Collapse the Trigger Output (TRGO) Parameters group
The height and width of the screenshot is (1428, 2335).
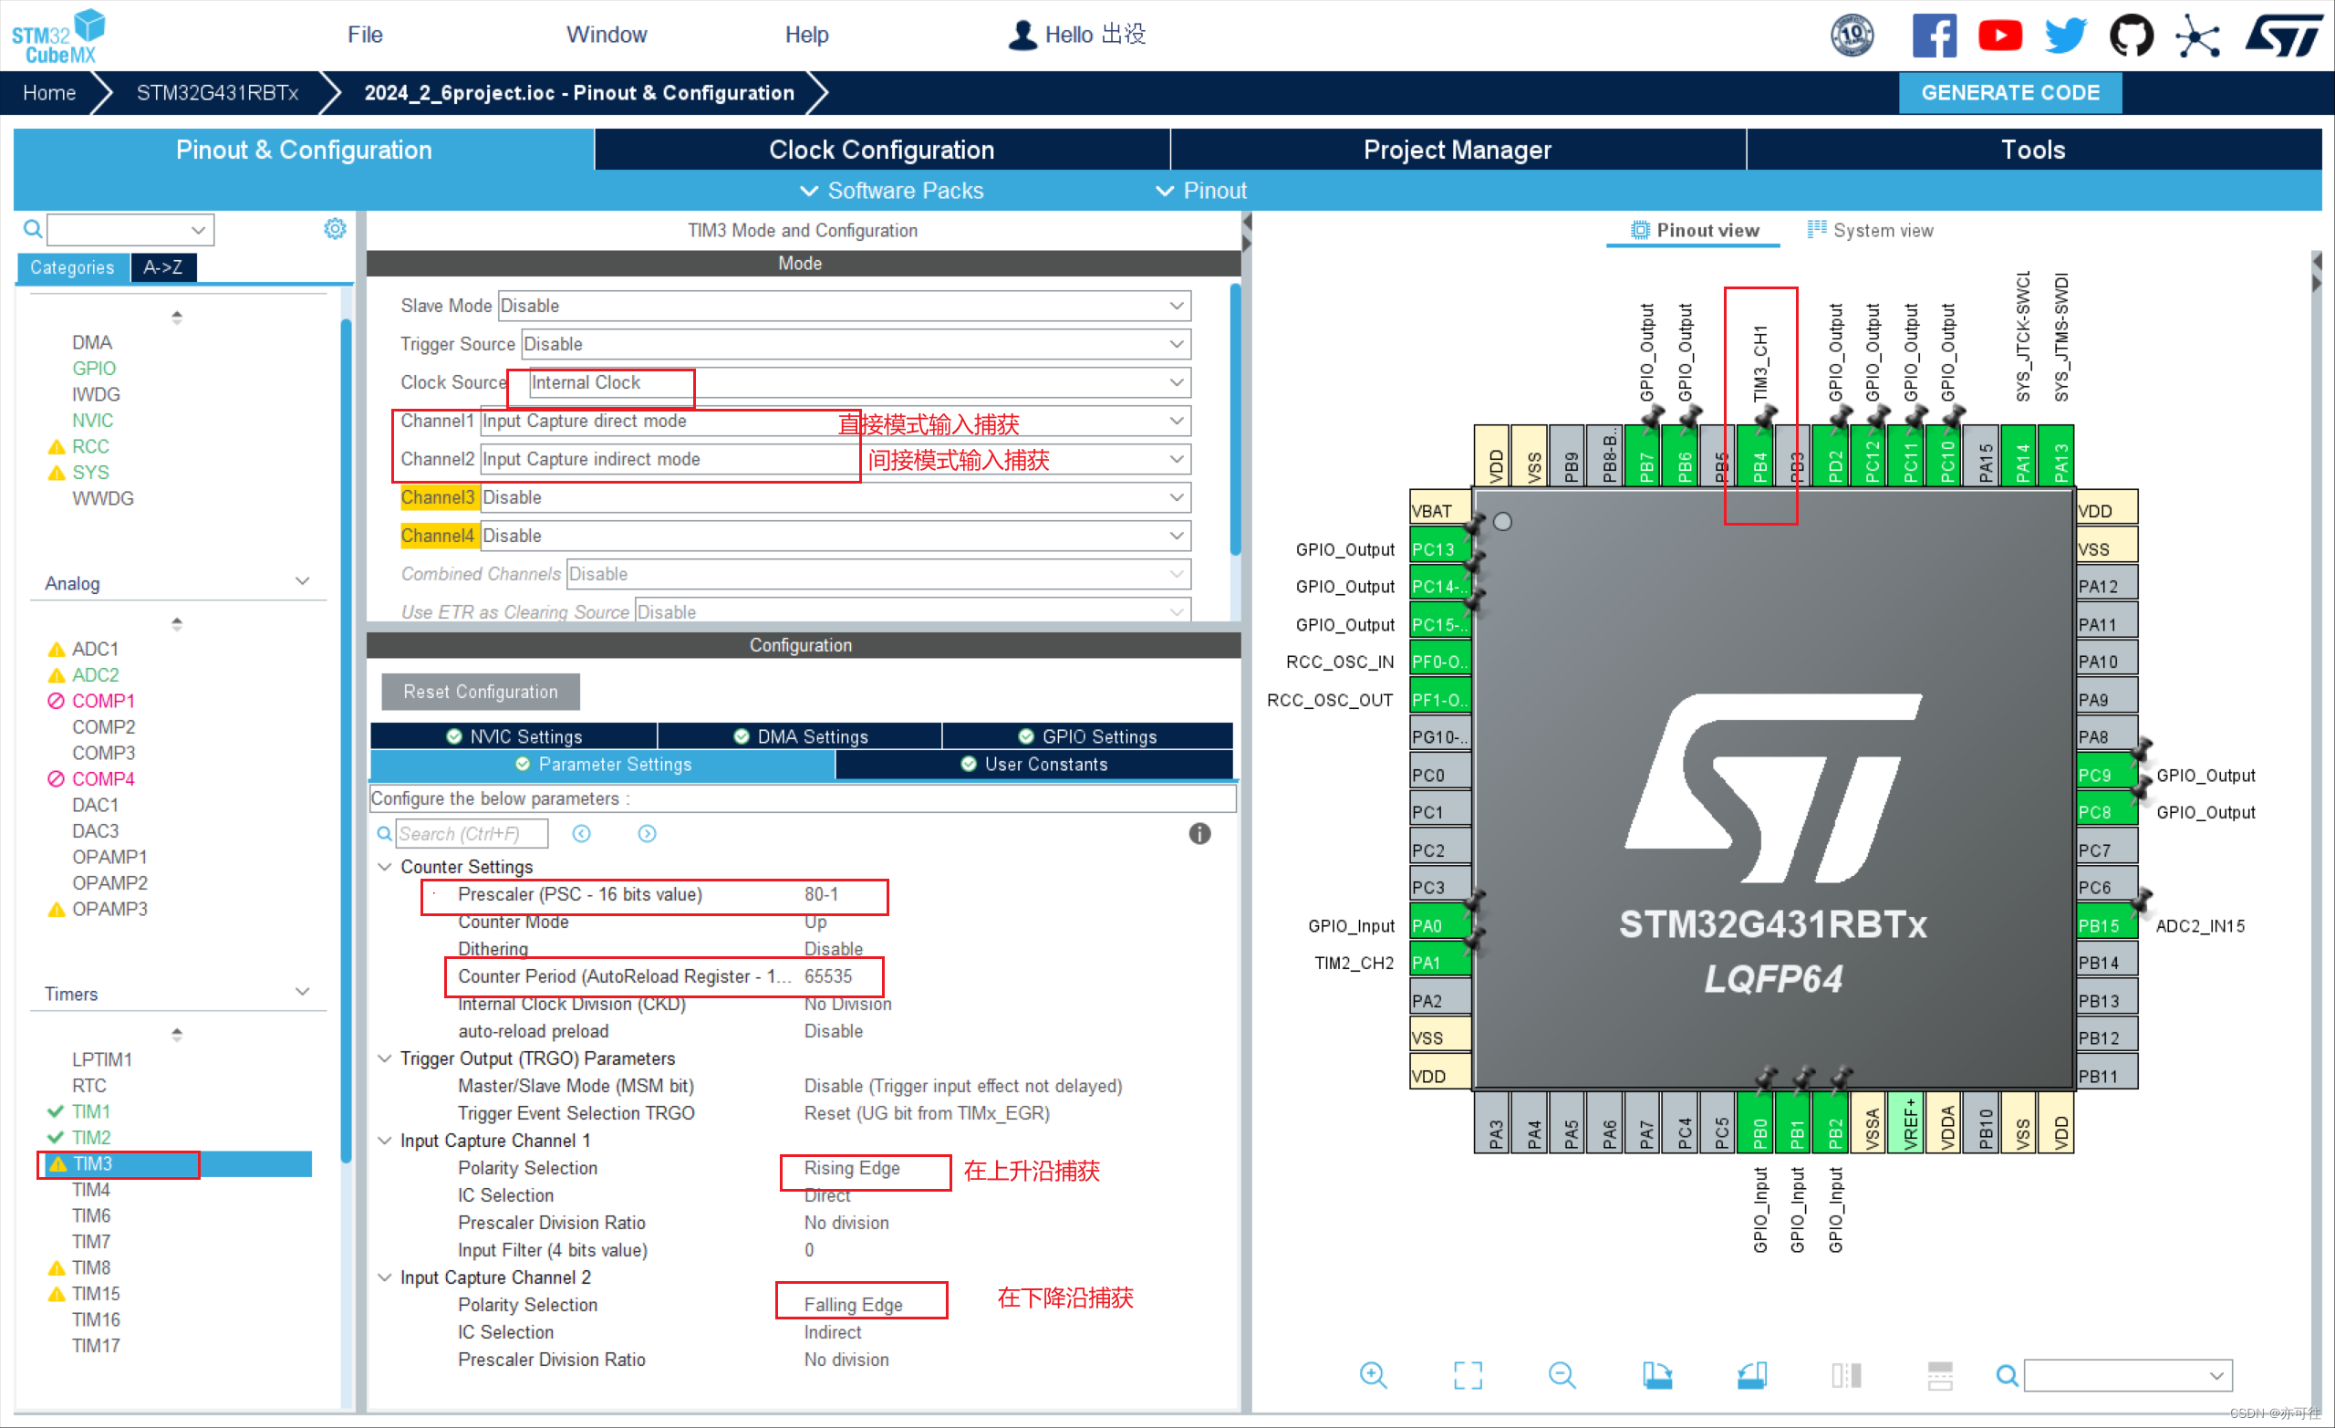coord(385,1058)
